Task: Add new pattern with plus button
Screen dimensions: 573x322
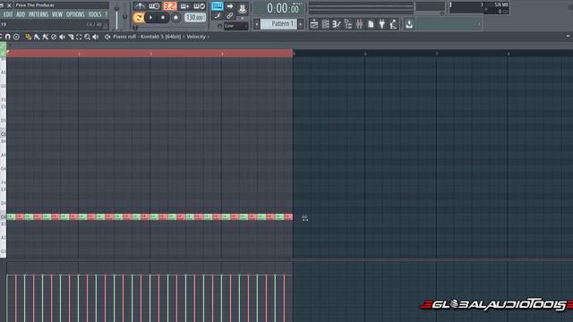Action: (x=301, y=24)
